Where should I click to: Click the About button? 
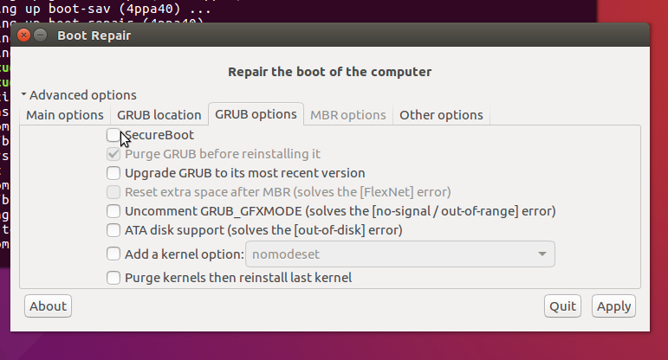(x=49, y=305)
